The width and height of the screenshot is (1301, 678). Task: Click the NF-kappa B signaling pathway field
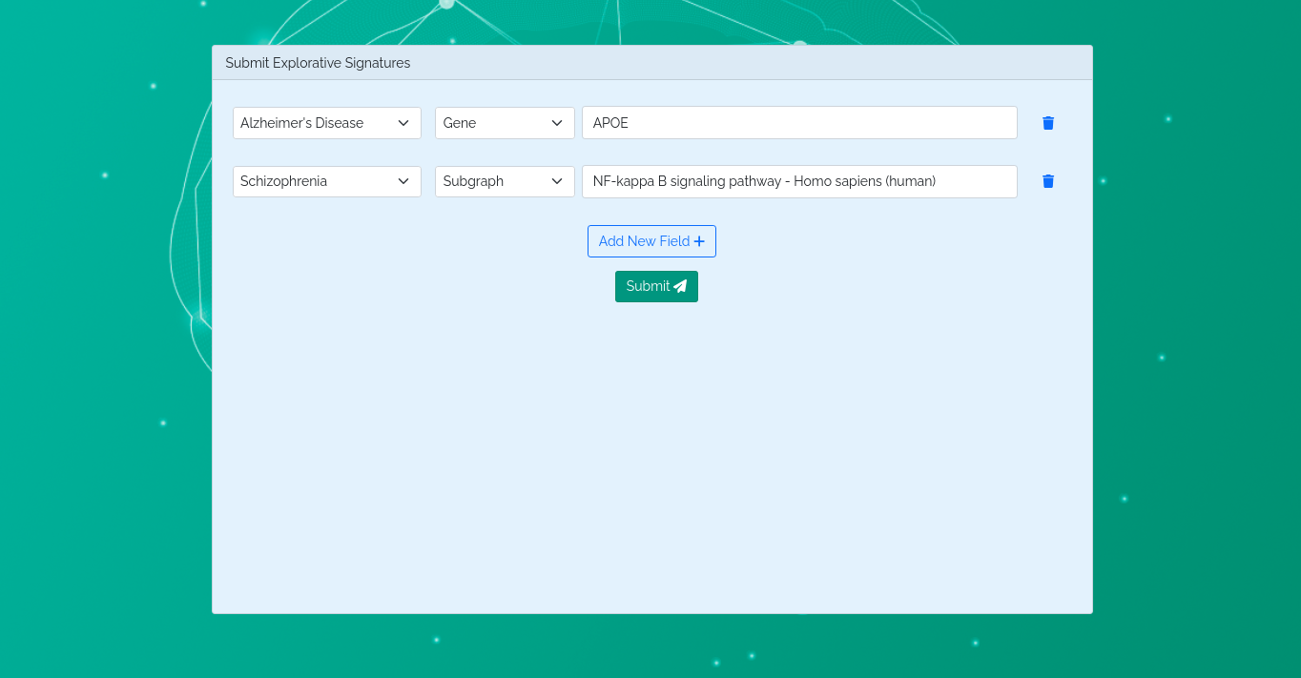[799, 181]
